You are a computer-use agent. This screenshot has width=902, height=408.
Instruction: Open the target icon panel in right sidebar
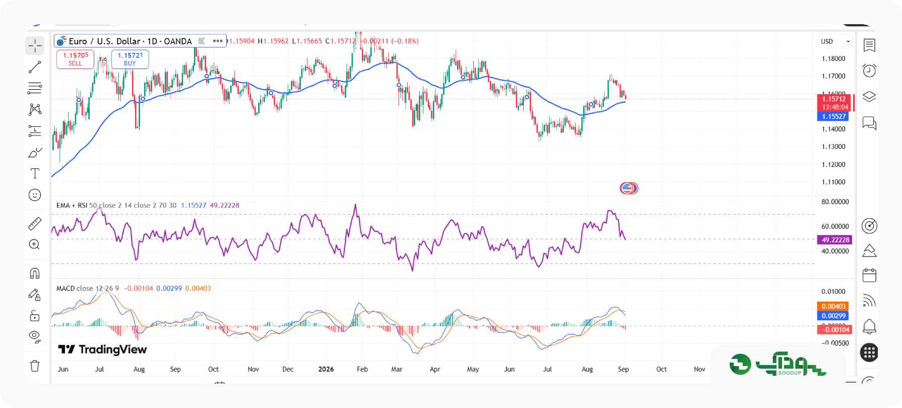tap(869, 226)
